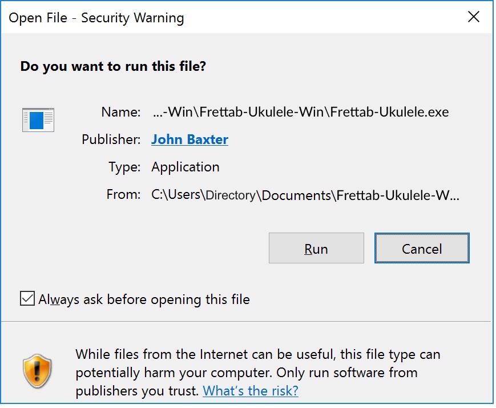Uncheck the always ask before opening checkbox

tap(27, 299)
